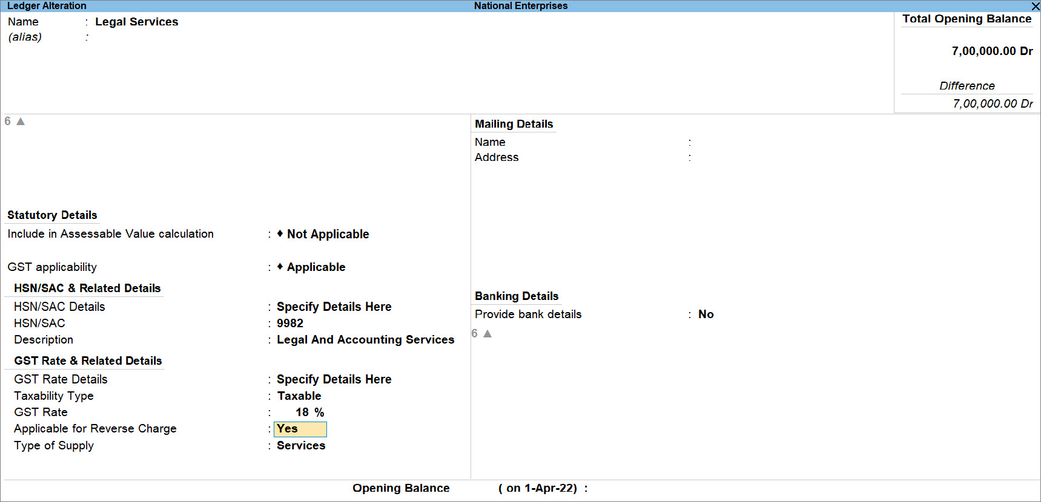The height and width of the screenshot is (502, 1041).
Task: Click the Total Opening Balance heading
Action: (x=967, y=19)
